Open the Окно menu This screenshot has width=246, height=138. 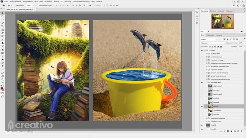click(93, 2)
